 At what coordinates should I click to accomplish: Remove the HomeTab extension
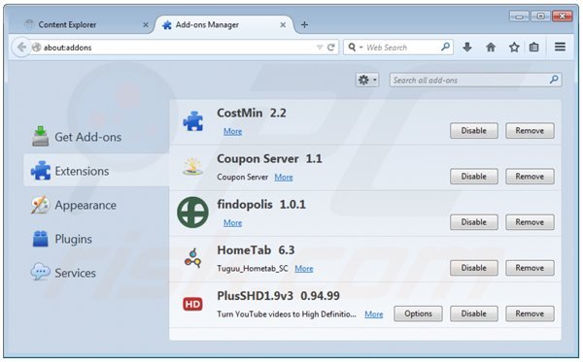530,268
